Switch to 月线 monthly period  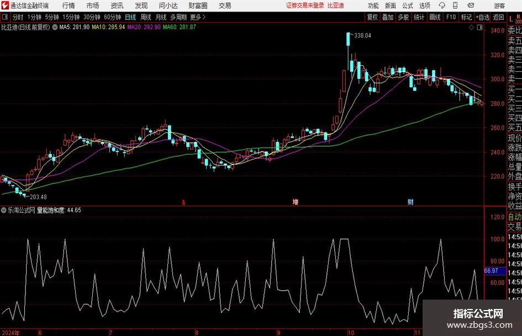(161, 17)
